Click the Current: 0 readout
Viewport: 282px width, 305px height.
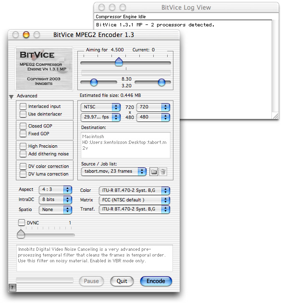144,50
